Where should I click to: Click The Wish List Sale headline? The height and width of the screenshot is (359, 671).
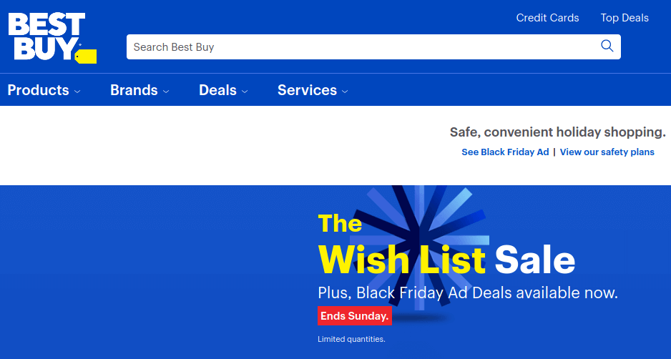[446, 245]
